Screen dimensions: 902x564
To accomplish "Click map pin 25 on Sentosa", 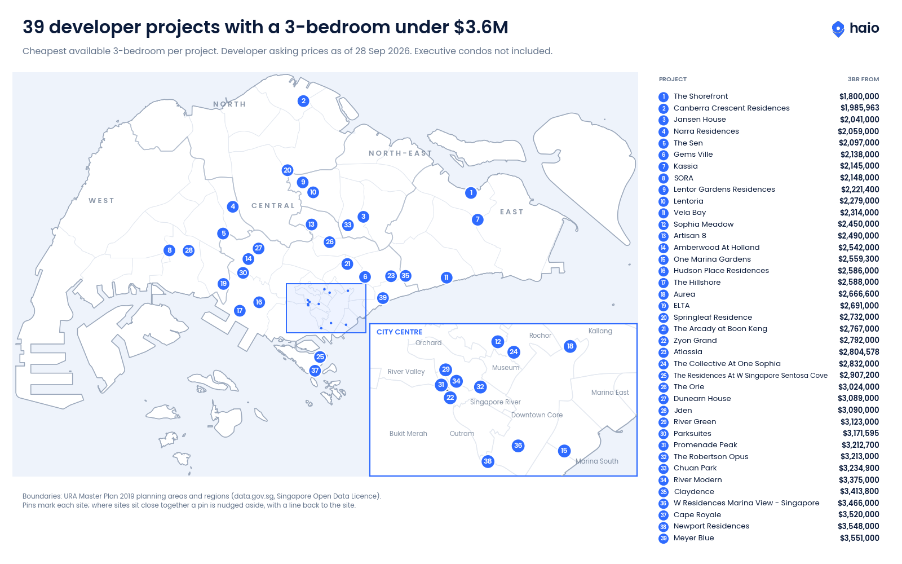I will [x=320, y=357].
